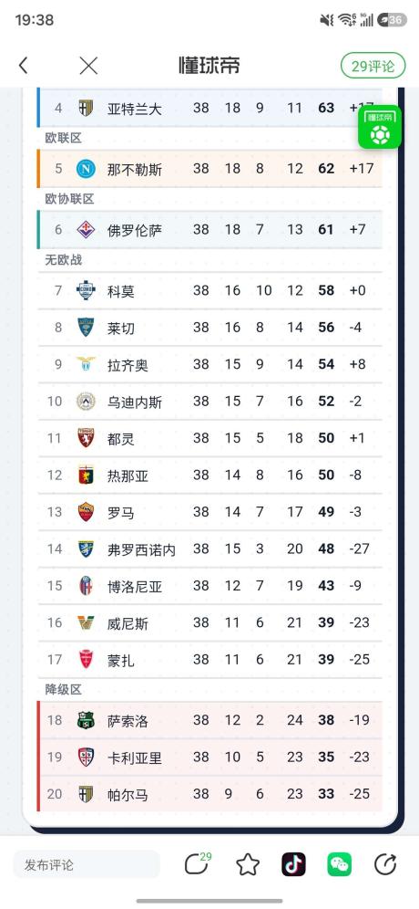Tap the 罗马 team logo
419x909 pixels.
pos(86,512)
